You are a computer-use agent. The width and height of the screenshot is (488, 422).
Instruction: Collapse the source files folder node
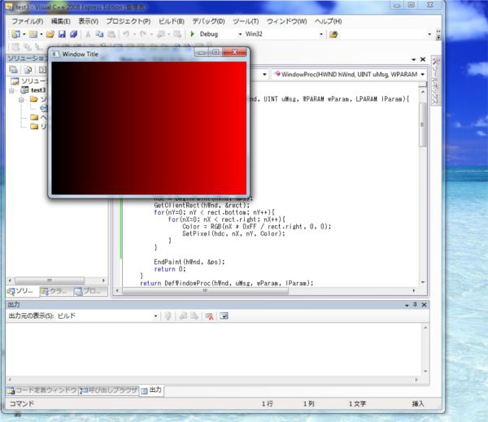[x=21, y=99]
